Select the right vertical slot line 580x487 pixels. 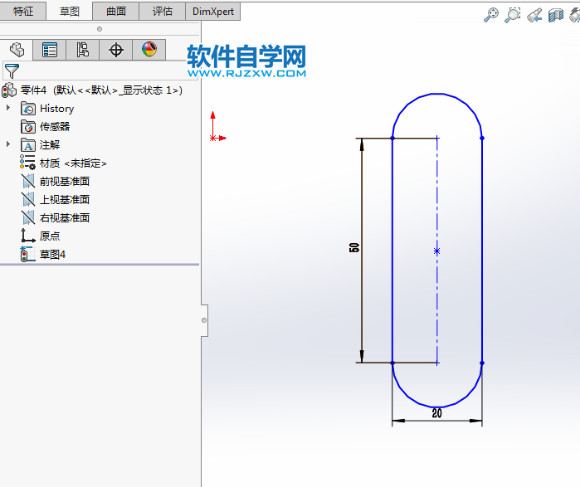pos(482,251)
